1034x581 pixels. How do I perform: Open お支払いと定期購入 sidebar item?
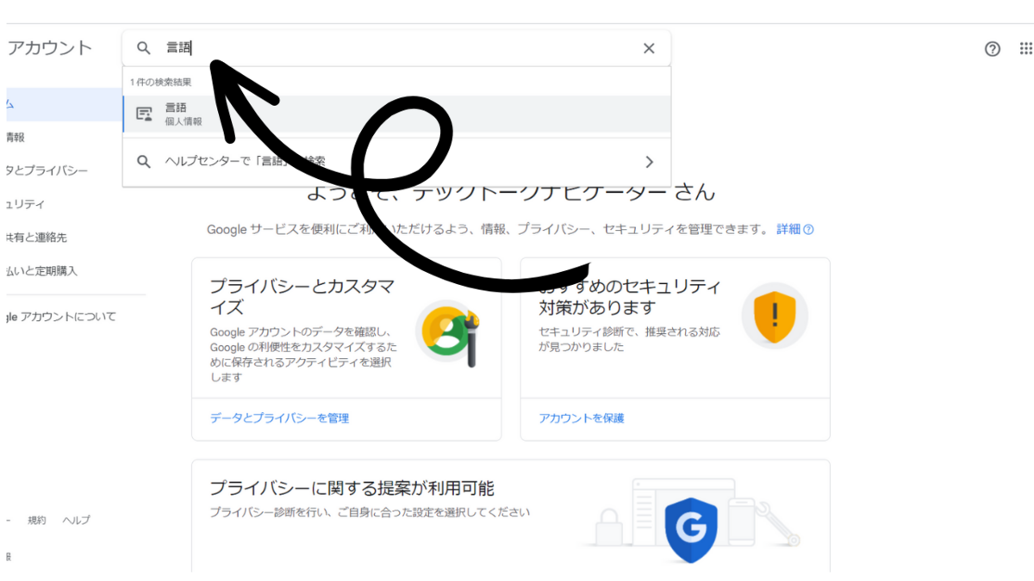pyautogui.click(x=40, y=271)
